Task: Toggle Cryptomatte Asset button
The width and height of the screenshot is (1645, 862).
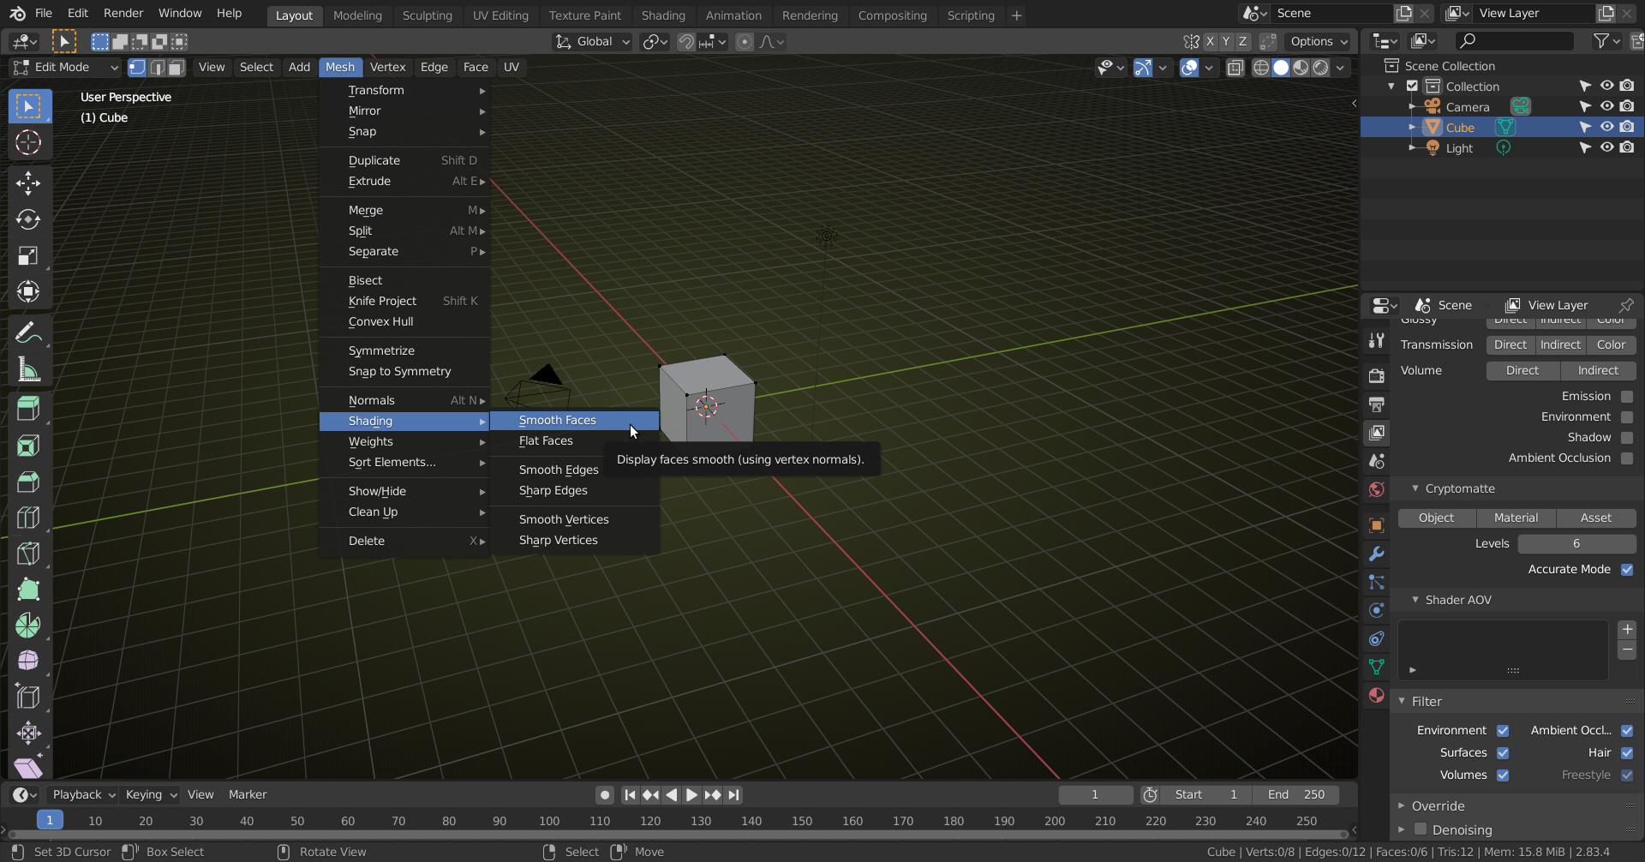Action: 1596,518
